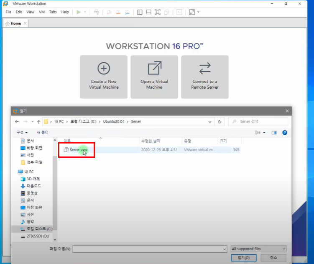Click the change view layout icon

258,133
